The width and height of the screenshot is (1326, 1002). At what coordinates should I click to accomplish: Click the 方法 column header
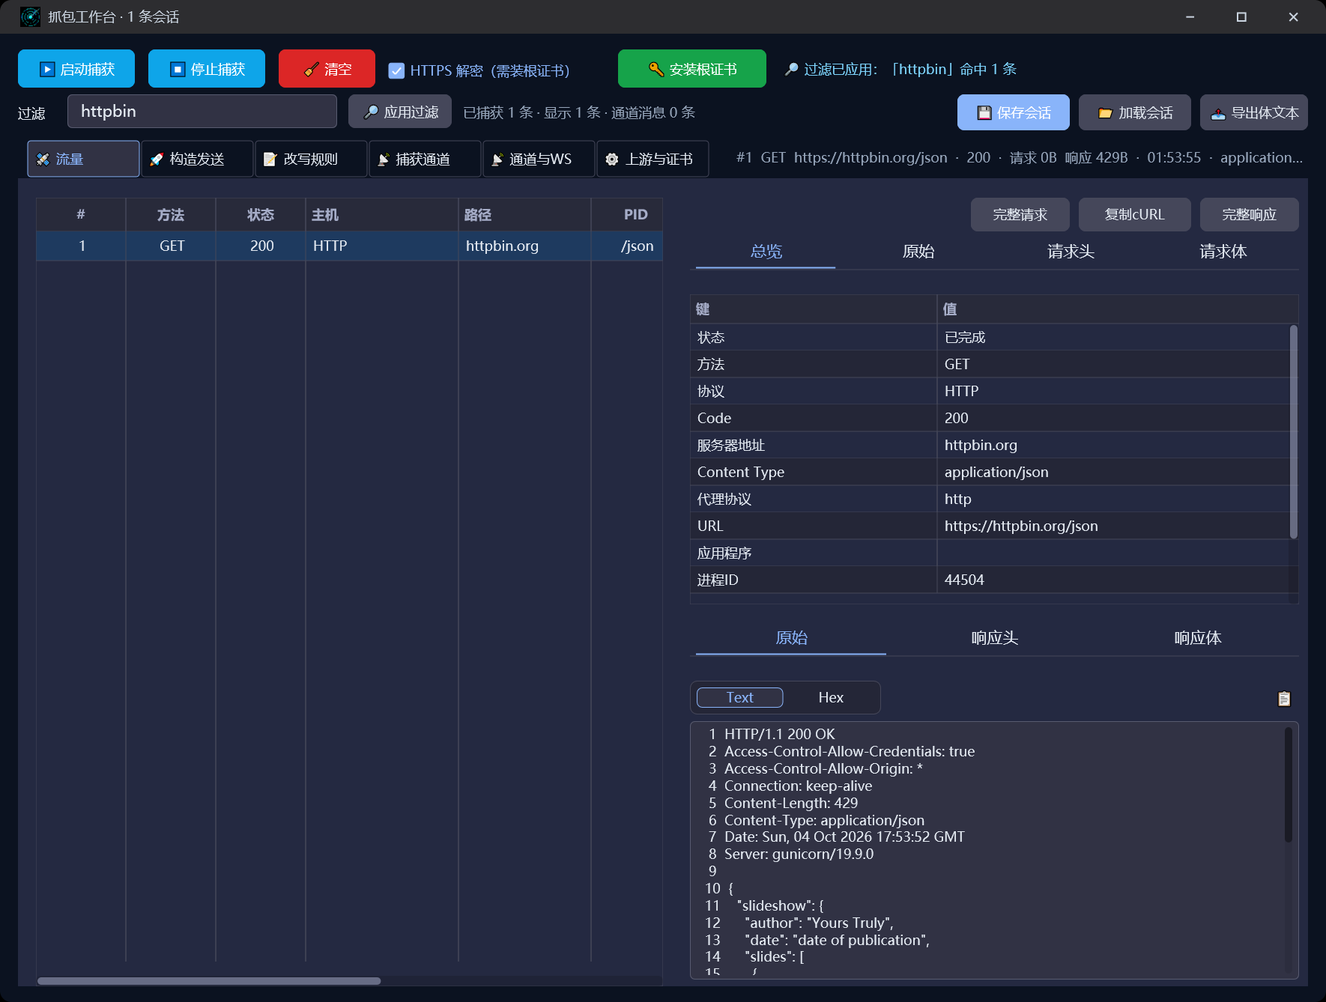[x=171, y=215]
